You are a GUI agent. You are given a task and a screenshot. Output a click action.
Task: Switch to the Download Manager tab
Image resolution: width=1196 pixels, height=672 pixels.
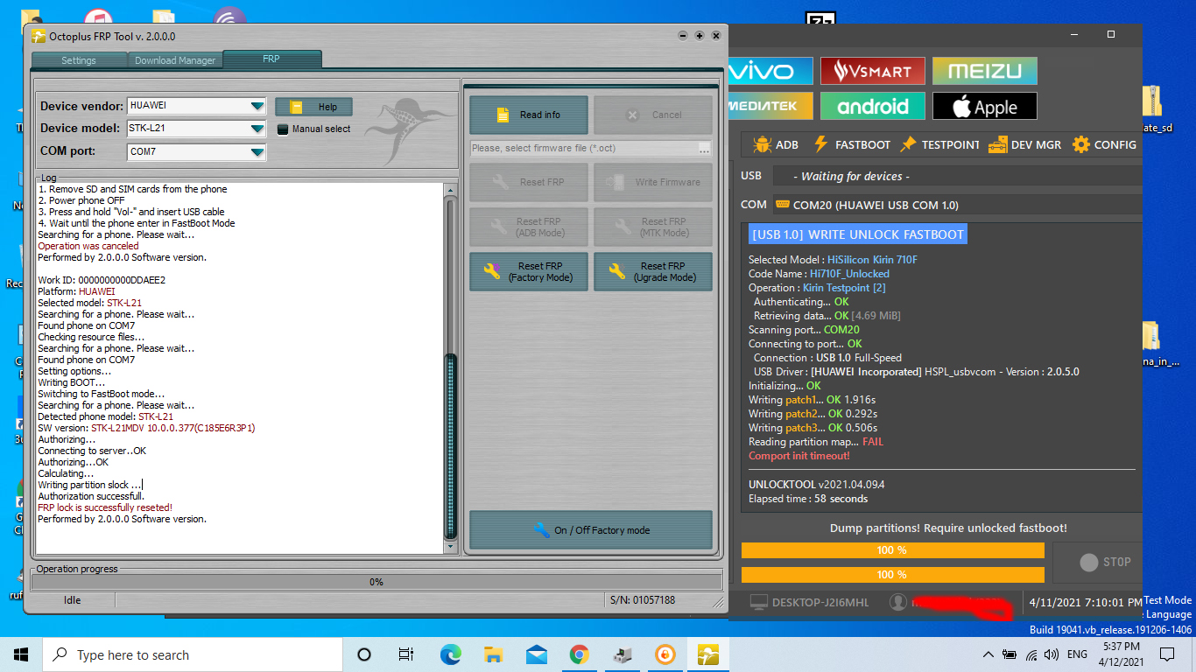[175, 60]
